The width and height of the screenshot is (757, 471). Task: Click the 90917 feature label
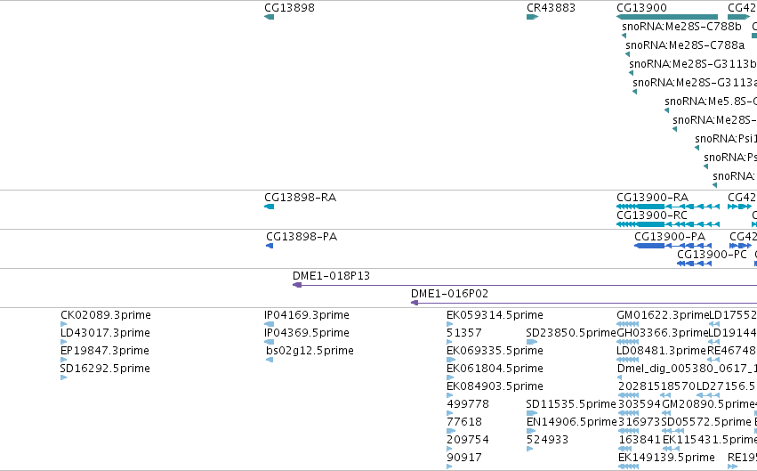click(x=464, y=458)
